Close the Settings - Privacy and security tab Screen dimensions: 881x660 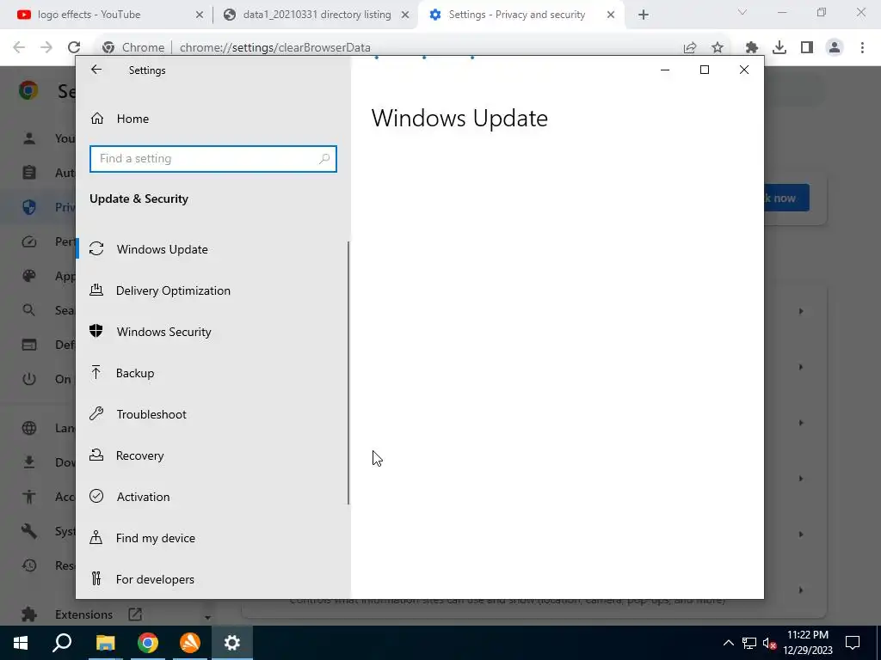611,15
